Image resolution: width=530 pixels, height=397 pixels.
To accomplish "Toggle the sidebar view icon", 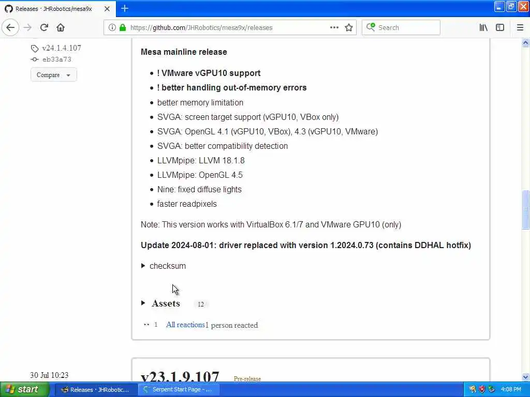I will coord(500,27).
